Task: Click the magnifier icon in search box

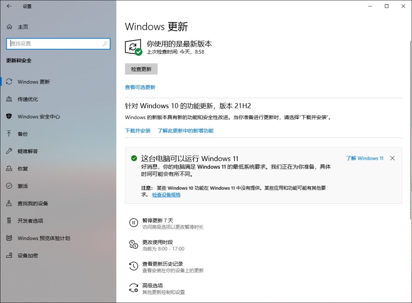Action: pos(105,44)
